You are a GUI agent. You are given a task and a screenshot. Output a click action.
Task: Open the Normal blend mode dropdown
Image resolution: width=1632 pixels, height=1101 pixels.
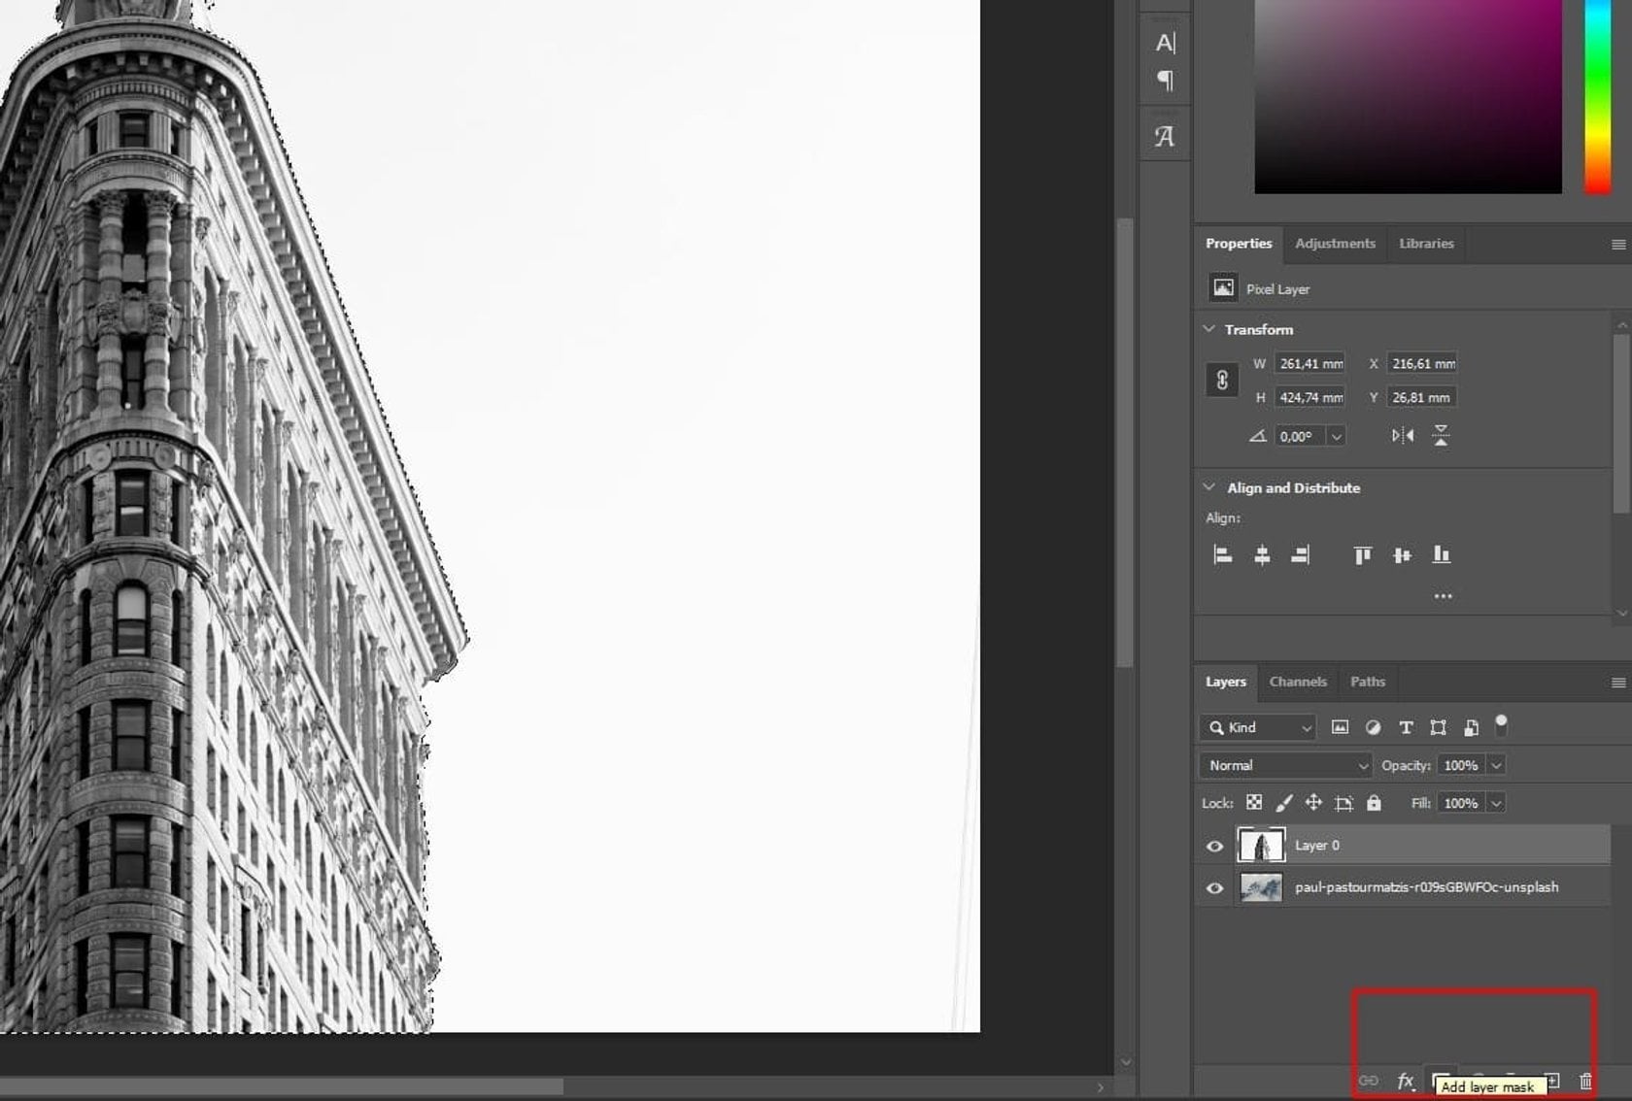tap(1285, 765)
